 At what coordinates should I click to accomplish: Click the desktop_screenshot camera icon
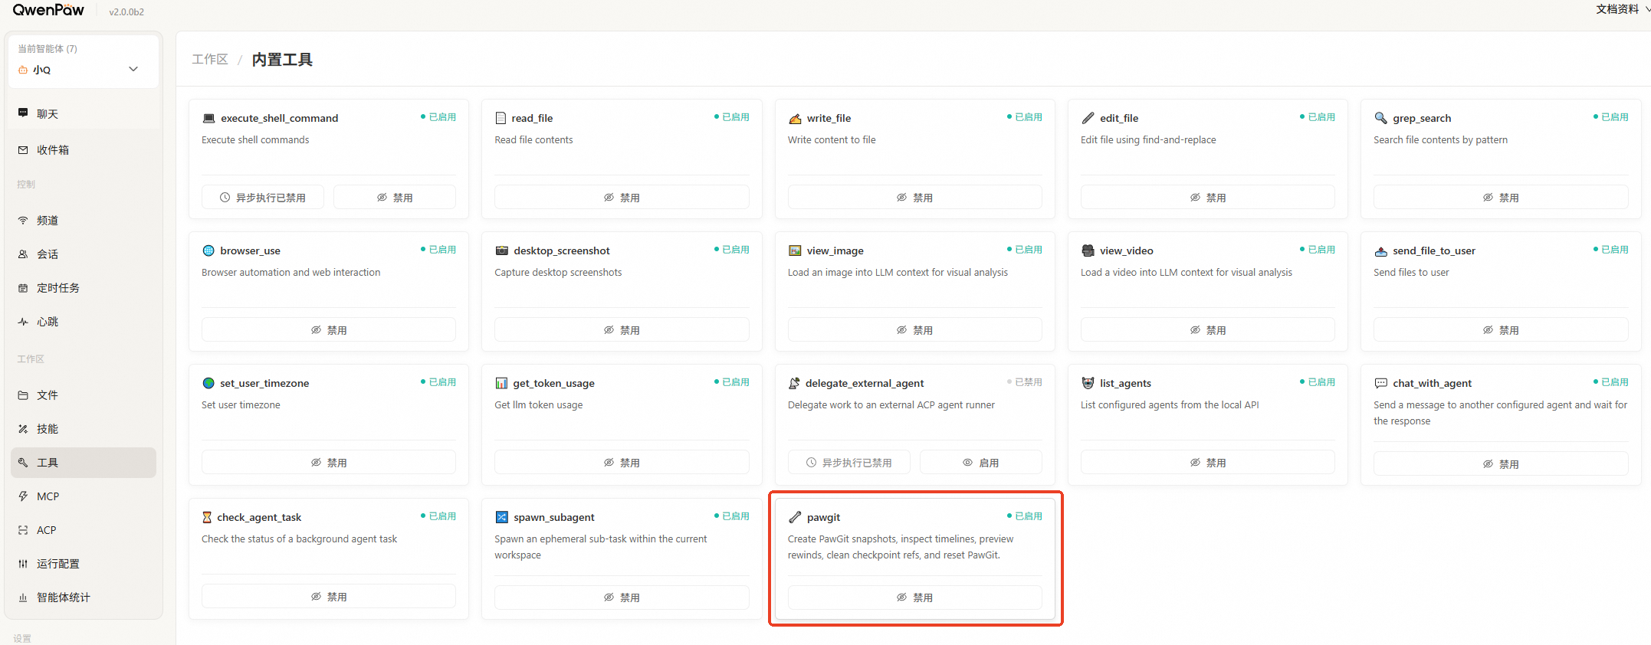click(502, 250)
